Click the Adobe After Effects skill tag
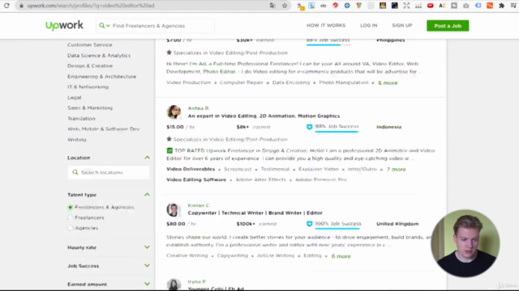Viewport: 519px width, 291px height. click(261, 179)
